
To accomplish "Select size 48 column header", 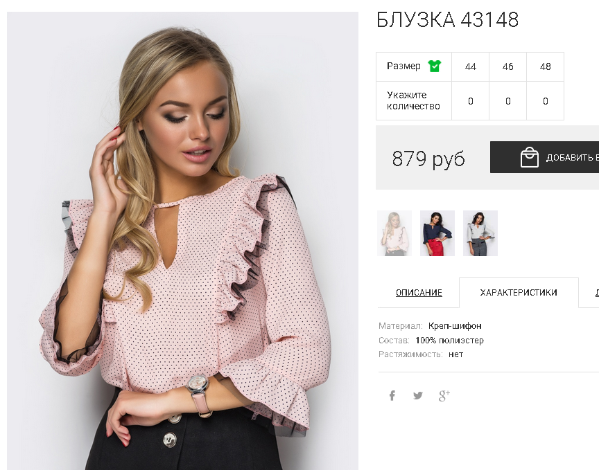I will click(x=545, y=66).
